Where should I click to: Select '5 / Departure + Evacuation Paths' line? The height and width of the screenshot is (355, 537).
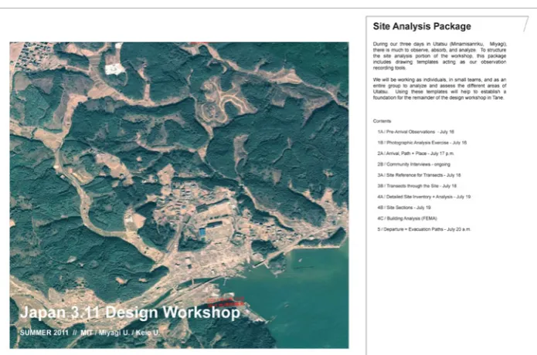[424, 229]
